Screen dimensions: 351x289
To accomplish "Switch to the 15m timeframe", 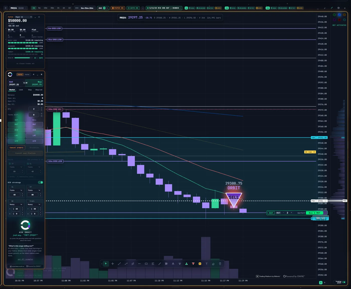I will [x=45, y=8].
